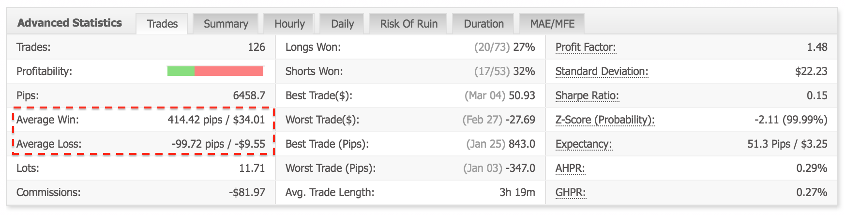The height and width of the screenshot is (215, 845).
Task: Click the green part of Profitability bar
Action: tap(181, 71)
